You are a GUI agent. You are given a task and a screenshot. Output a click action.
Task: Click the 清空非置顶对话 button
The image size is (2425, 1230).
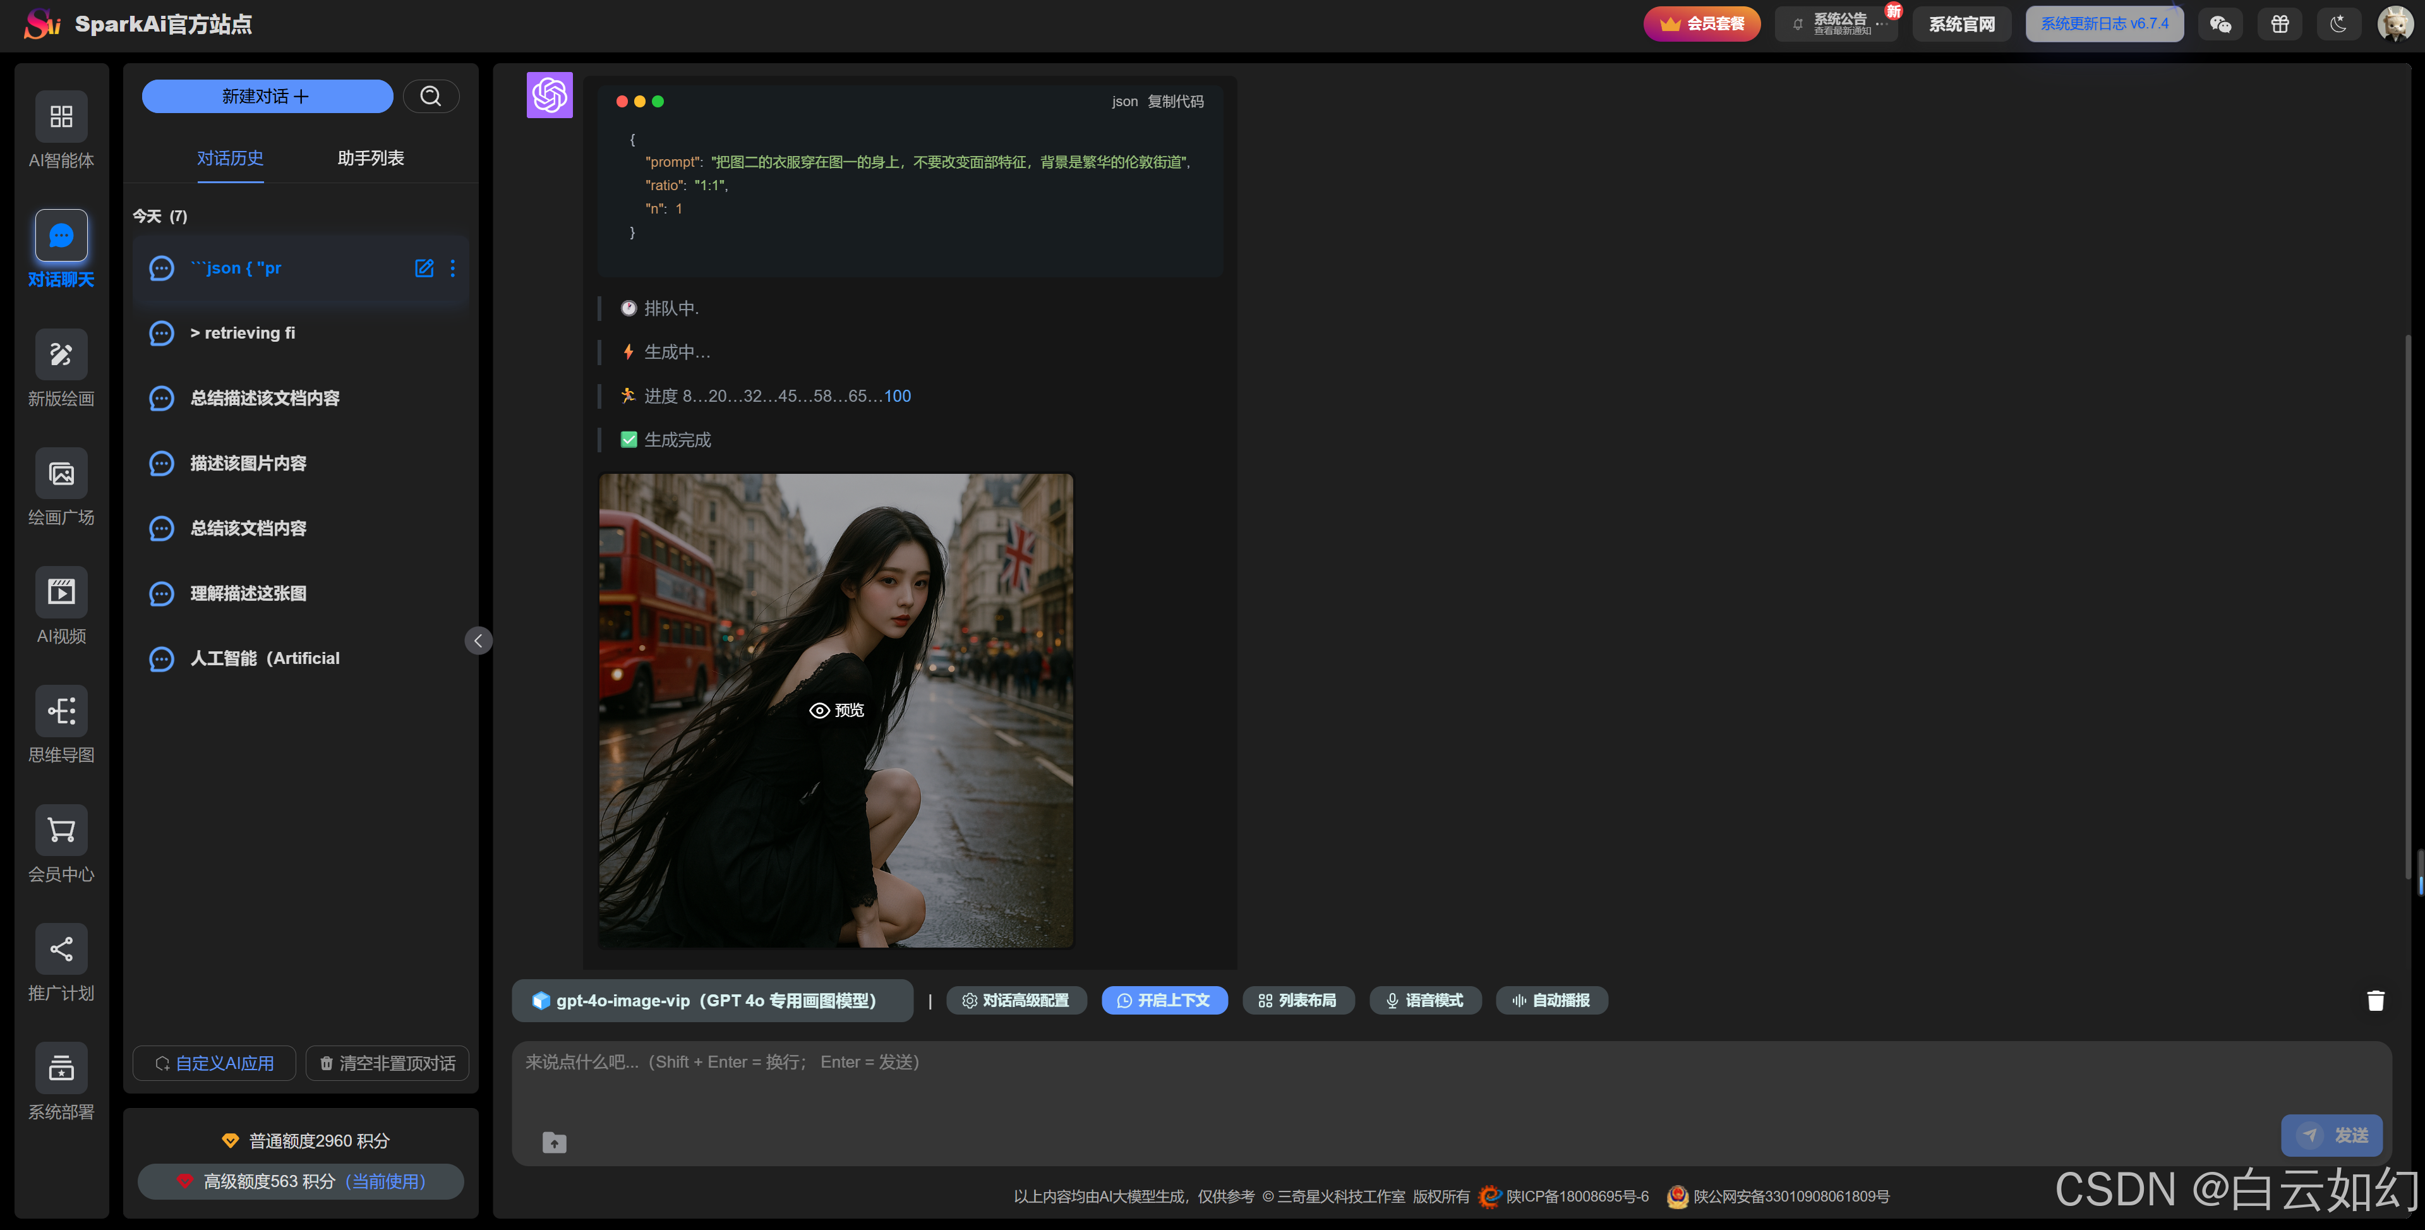coord(388,1063)
